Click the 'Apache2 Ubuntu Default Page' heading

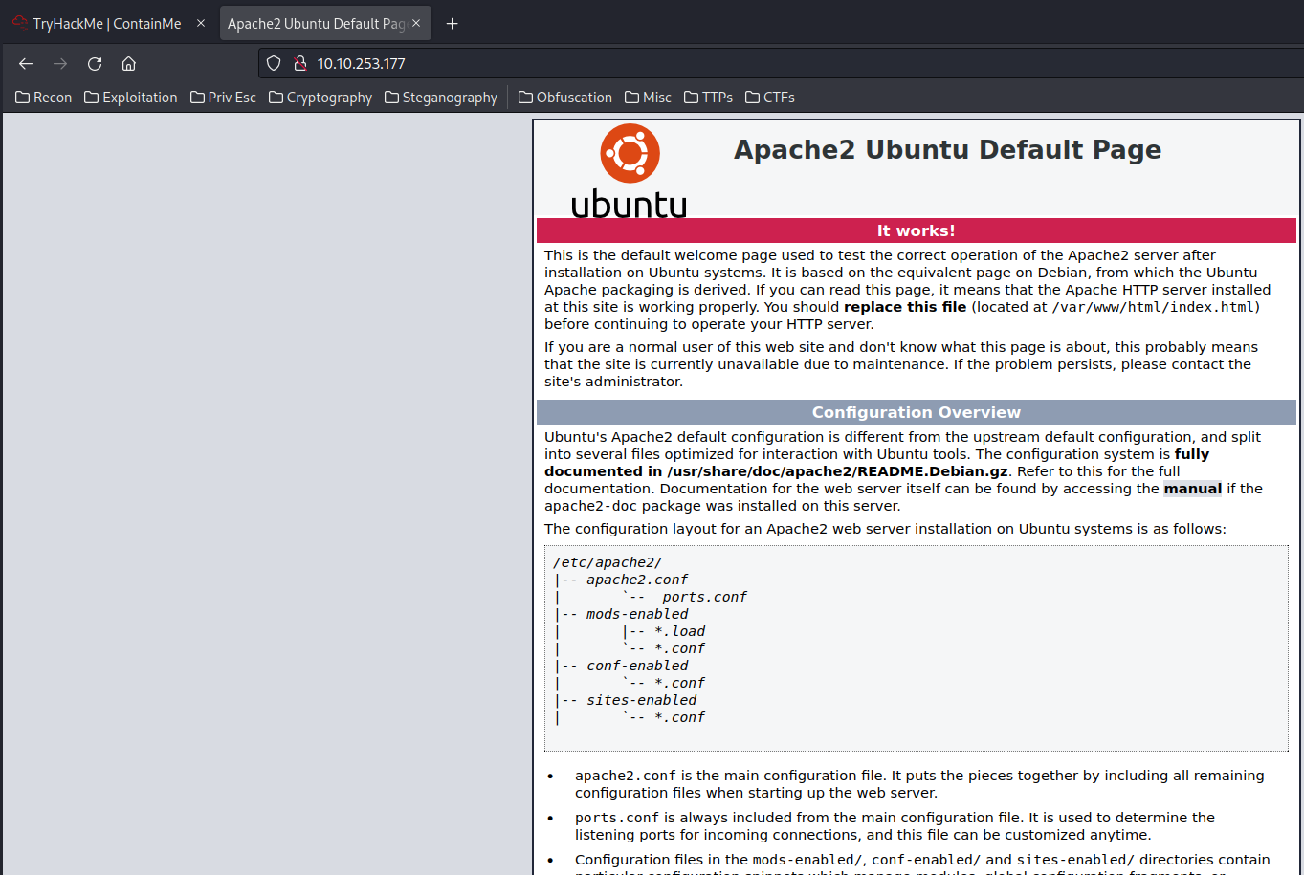[947, 150]
